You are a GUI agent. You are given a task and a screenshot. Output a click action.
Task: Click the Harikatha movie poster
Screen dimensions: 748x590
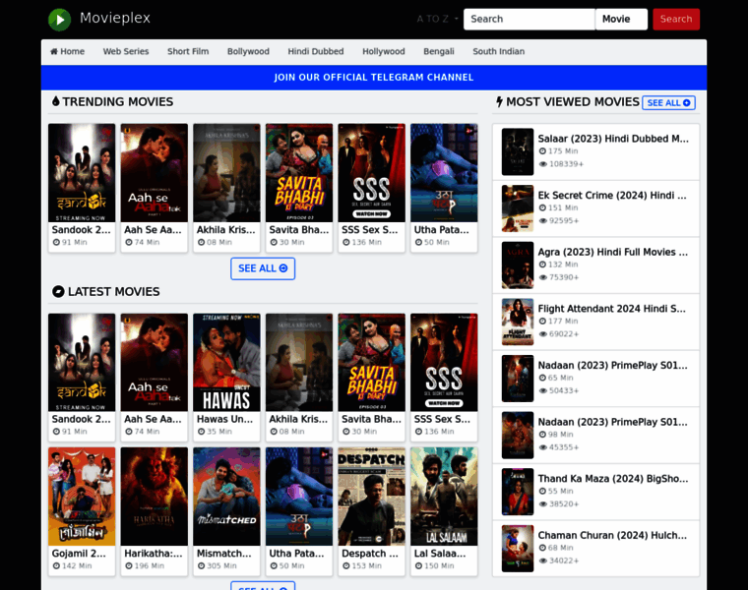pyautogui.click(x=154, y=497)
